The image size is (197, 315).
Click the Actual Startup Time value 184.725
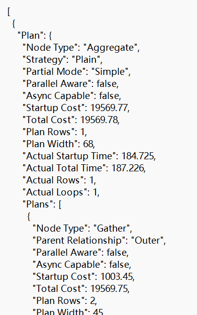[x=138, y=156]
